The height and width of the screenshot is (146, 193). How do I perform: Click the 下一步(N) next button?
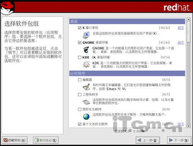pyautogui.click(x=179, y=140)
